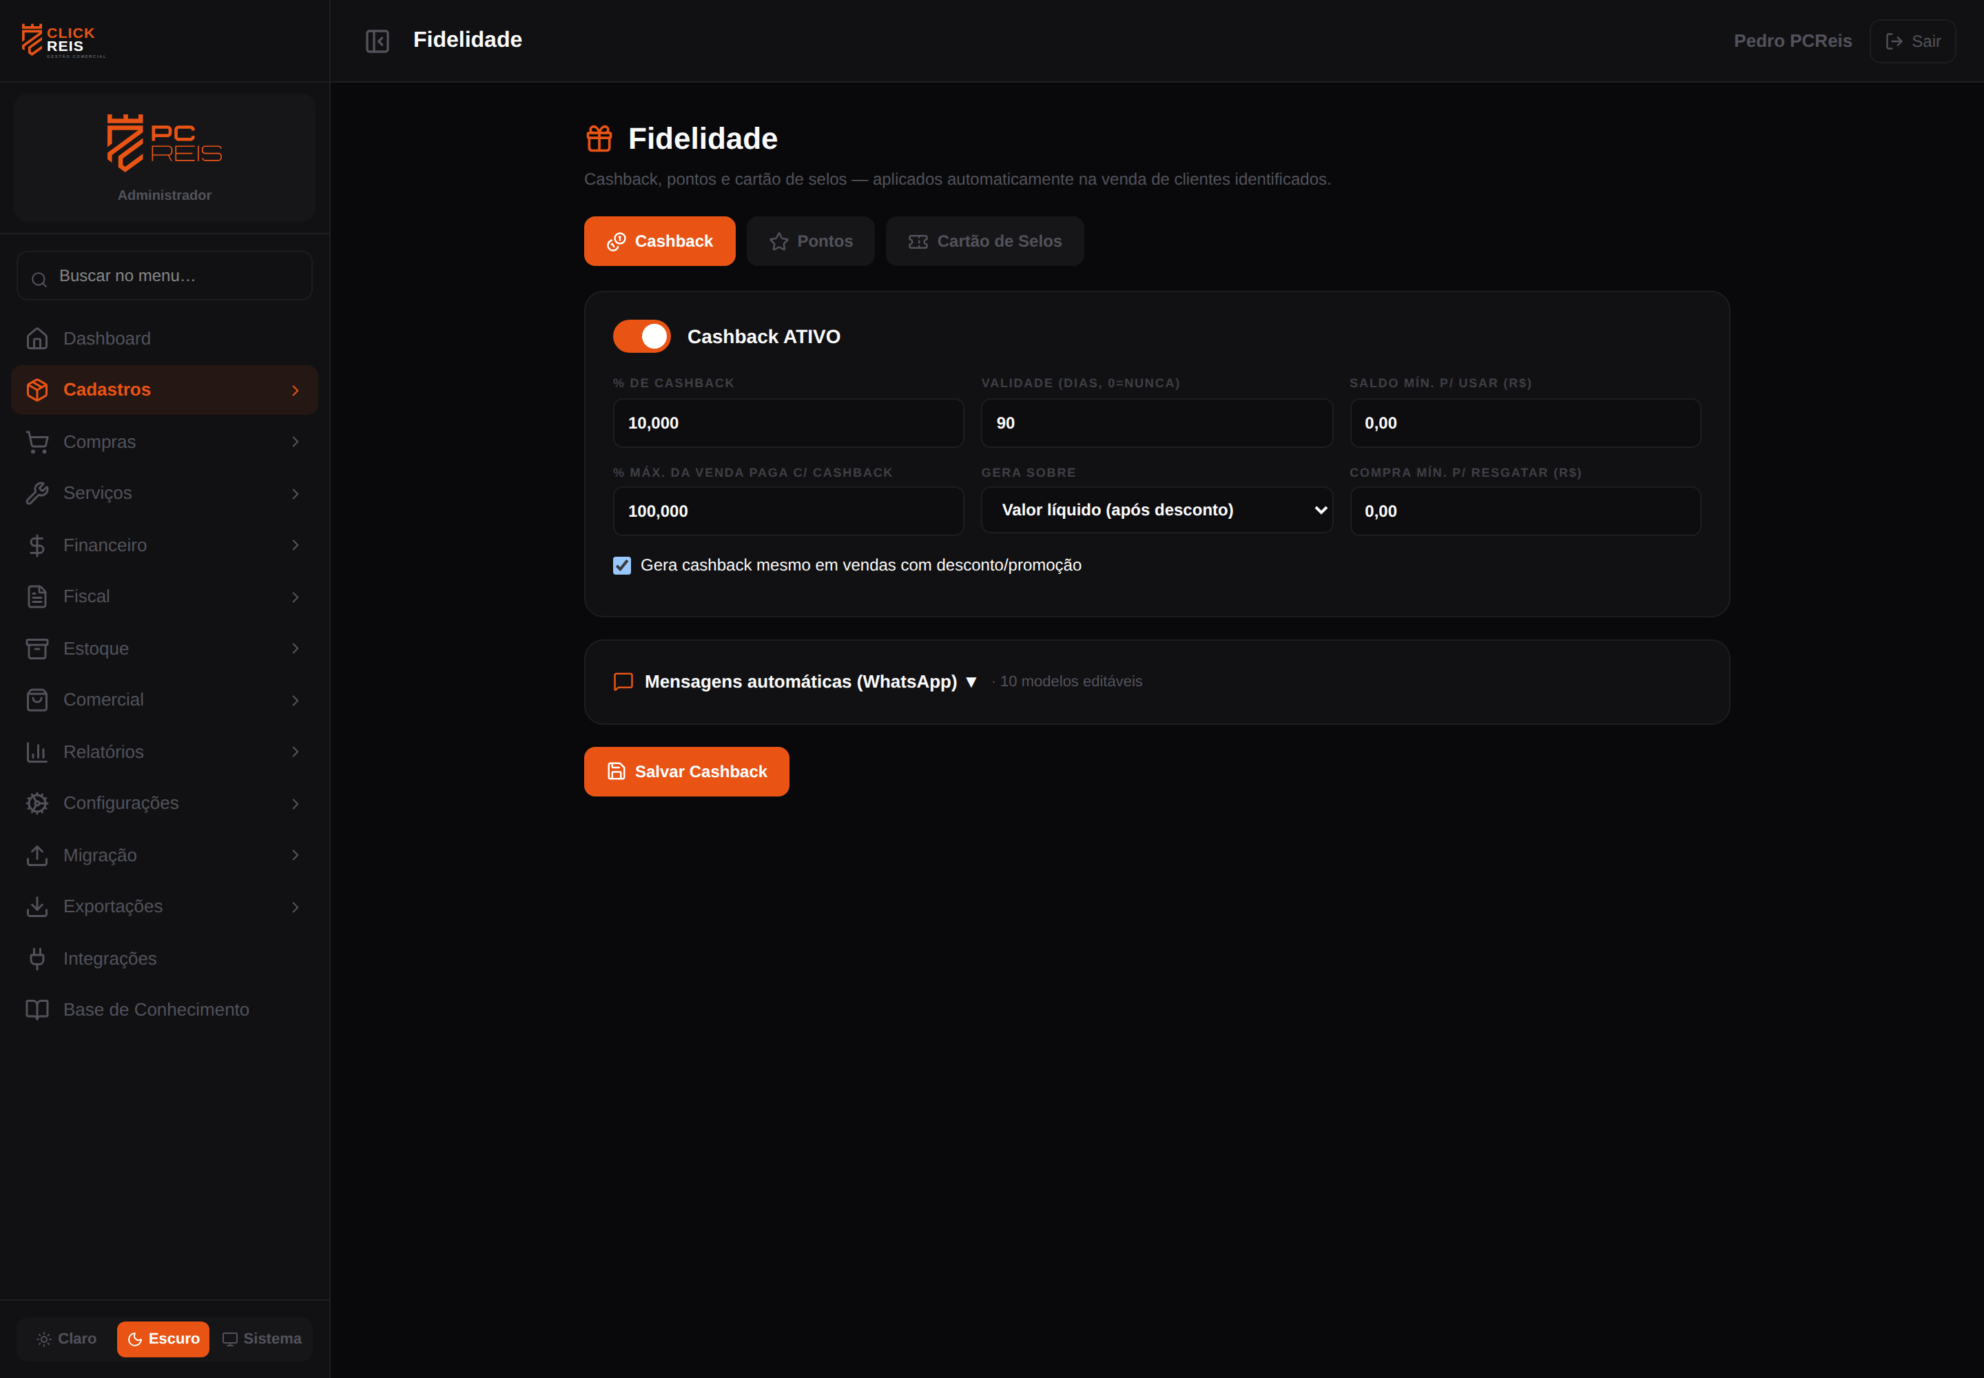Screen dimensions: 1984x1378
Task: Click the % máx. da venda input
Action: 788,511
